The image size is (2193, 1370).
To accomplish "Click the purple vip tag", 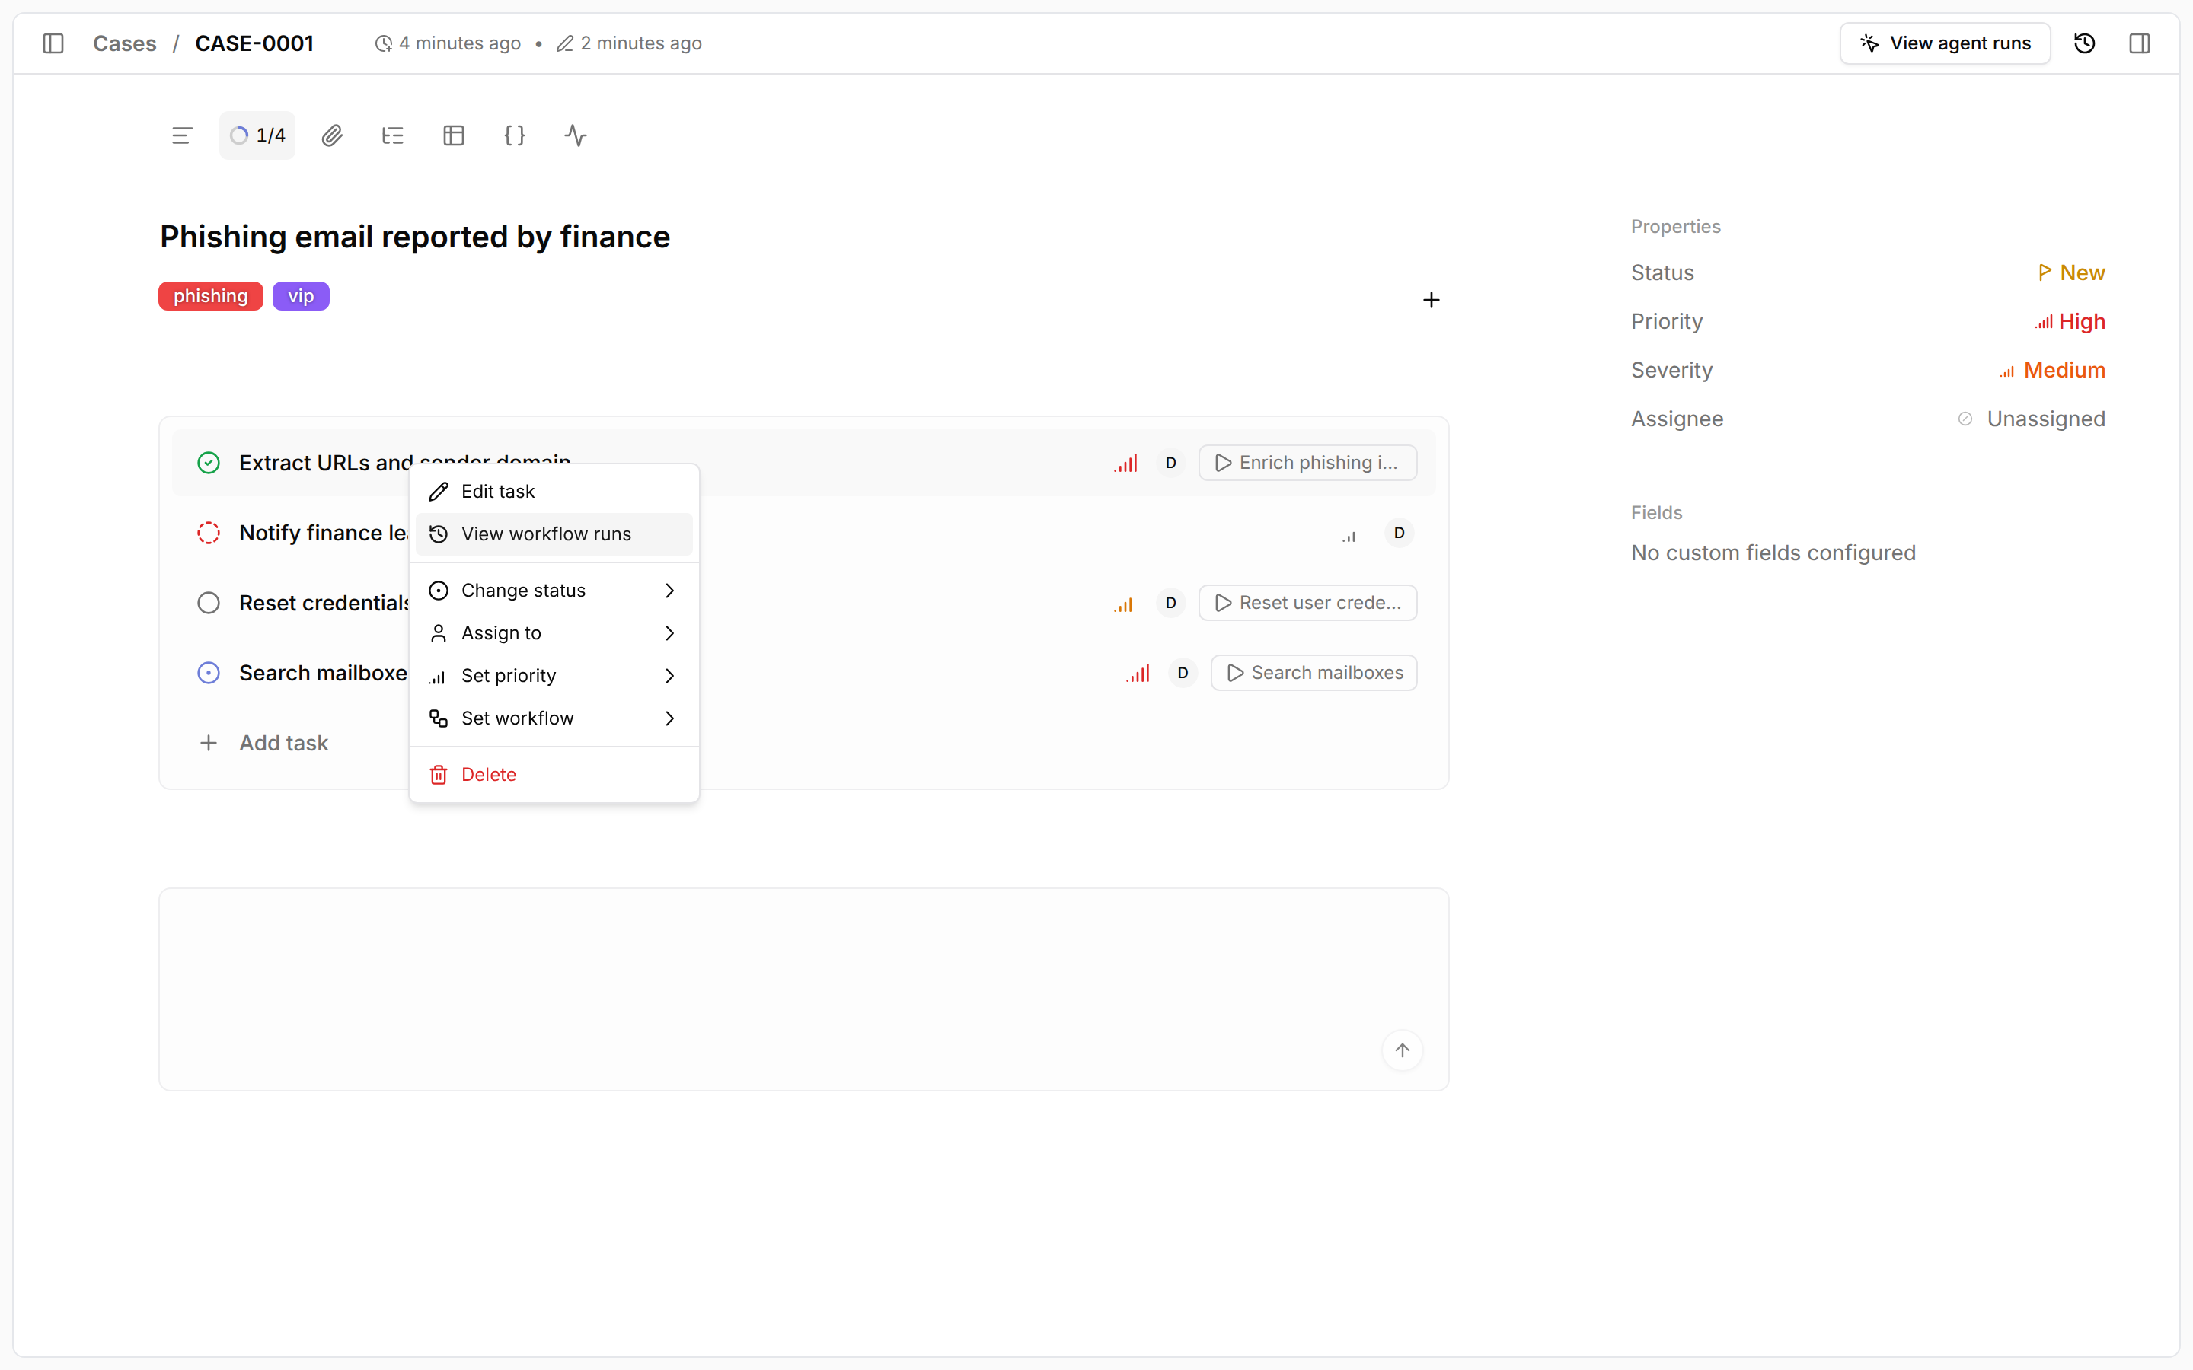I will pyautogui.click(x=301, y=296).
